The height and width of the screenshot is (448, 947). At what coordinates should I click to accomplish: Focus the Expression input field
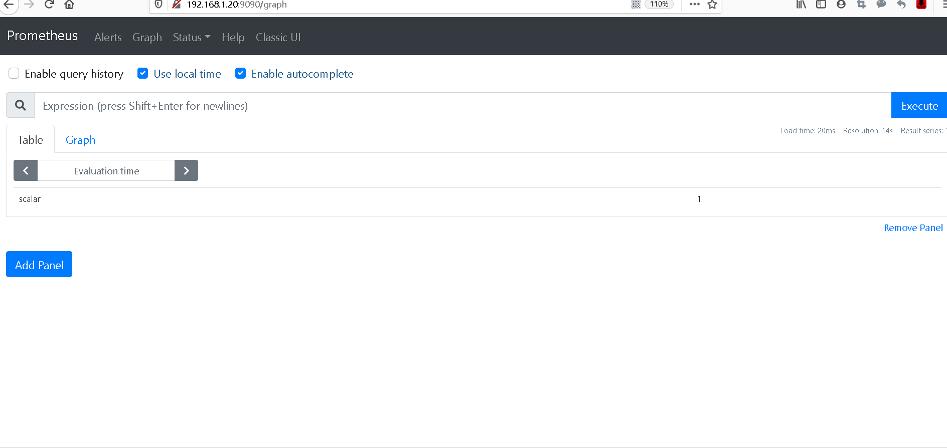tap(462, 105)
